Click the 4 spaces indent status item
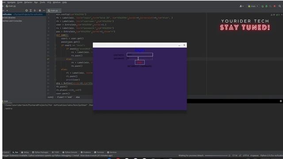The height and width of the screenshot is (159, 283). point(255,155)
